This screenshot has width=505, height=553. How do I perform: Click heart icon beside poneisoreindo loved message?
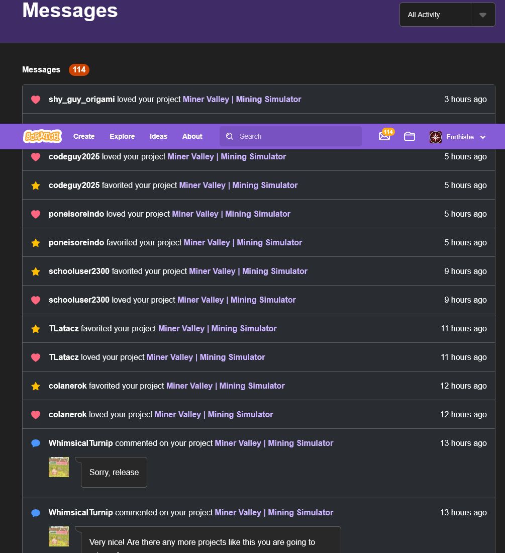pyautogui.click(x=36, y=214)
